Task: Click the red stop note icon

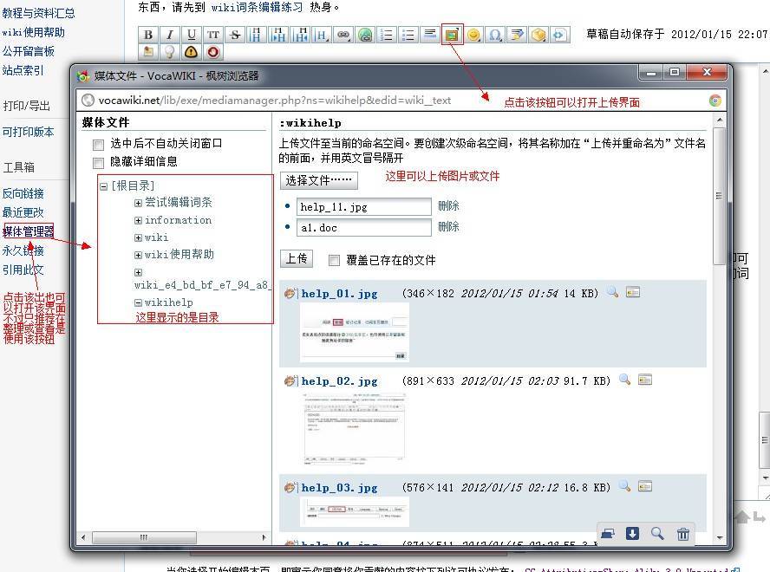Action: tap(213, 51)
